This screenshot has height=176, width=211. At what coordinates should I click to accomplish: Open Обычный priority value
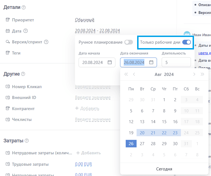coord(85,20)
